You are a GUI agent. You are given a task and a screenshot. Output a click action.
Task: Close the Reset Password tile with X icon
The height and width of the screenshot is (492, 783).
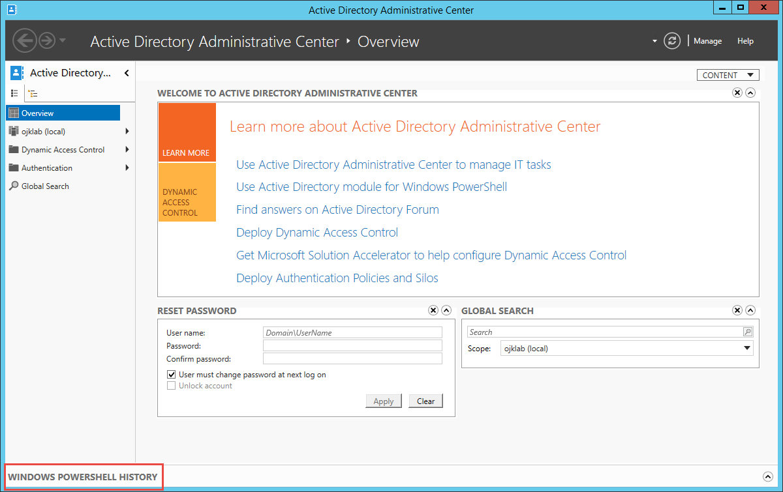[433, 311]
